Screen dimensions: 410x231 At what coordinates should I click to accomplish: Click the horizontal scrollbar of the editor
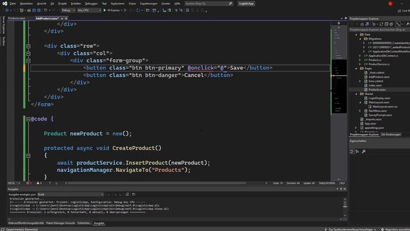[x=157, y=183]
